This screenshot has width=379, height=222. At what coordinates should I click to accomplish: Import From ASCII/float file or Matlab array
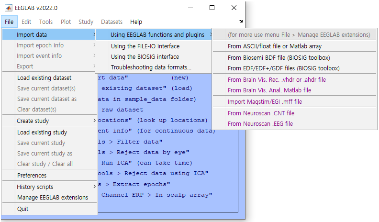tap(295, 46)
